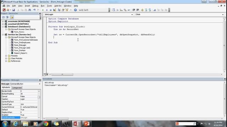The image size is (227, 127).
Task: Collapse the Service Inc project node
Action: [3, 35]
